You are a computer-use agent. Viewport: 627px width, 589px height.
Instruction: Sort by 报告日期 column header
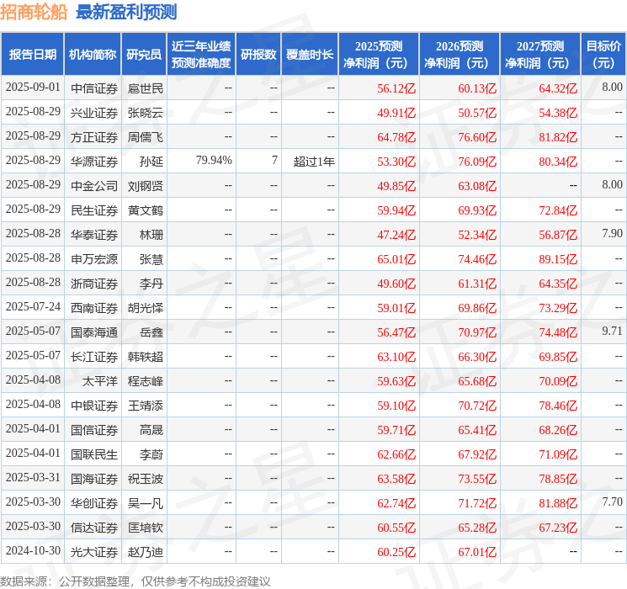tap(33, 55)
